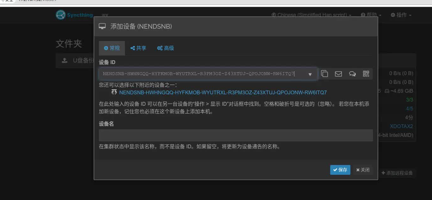Switch to the 共享 sharing tab
The height and width of the screenshot is (200, 432).
(x=139, y=48)
